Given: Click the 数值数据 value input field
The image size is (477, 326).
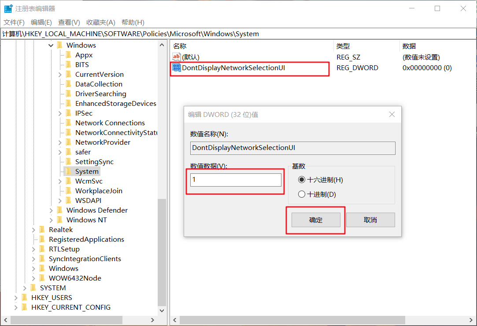Looking at the screenshot, I should point(236,180).
